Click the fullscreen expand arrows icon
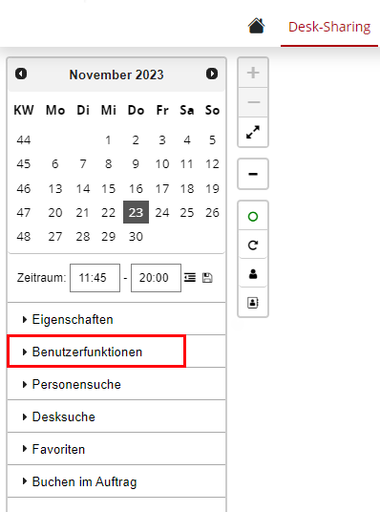 253,132
